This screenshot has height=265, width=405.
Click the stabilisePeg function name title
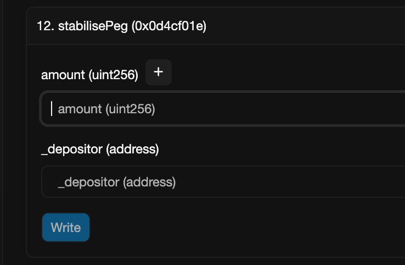tap(93, 26)
